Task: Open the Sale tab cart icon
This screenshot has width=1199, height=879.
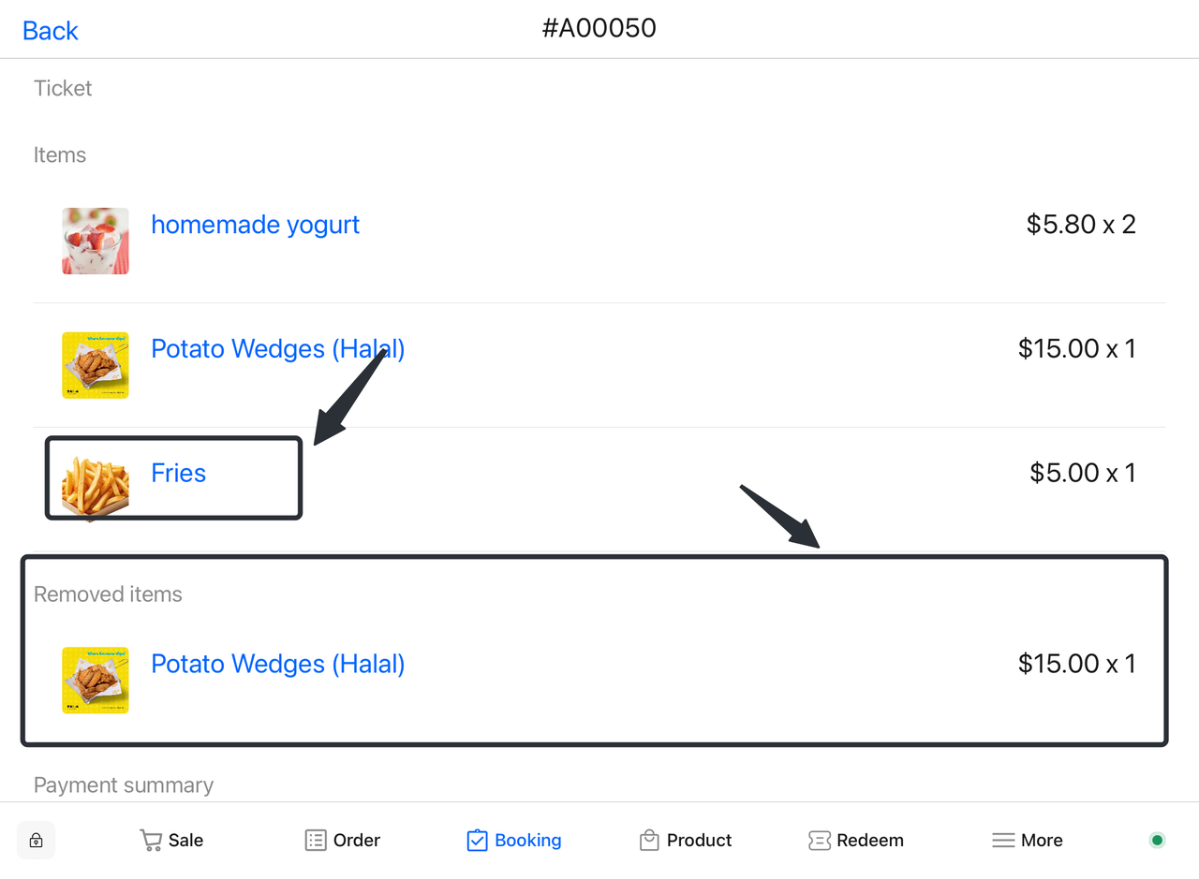Action: click(x=151, y=840)
